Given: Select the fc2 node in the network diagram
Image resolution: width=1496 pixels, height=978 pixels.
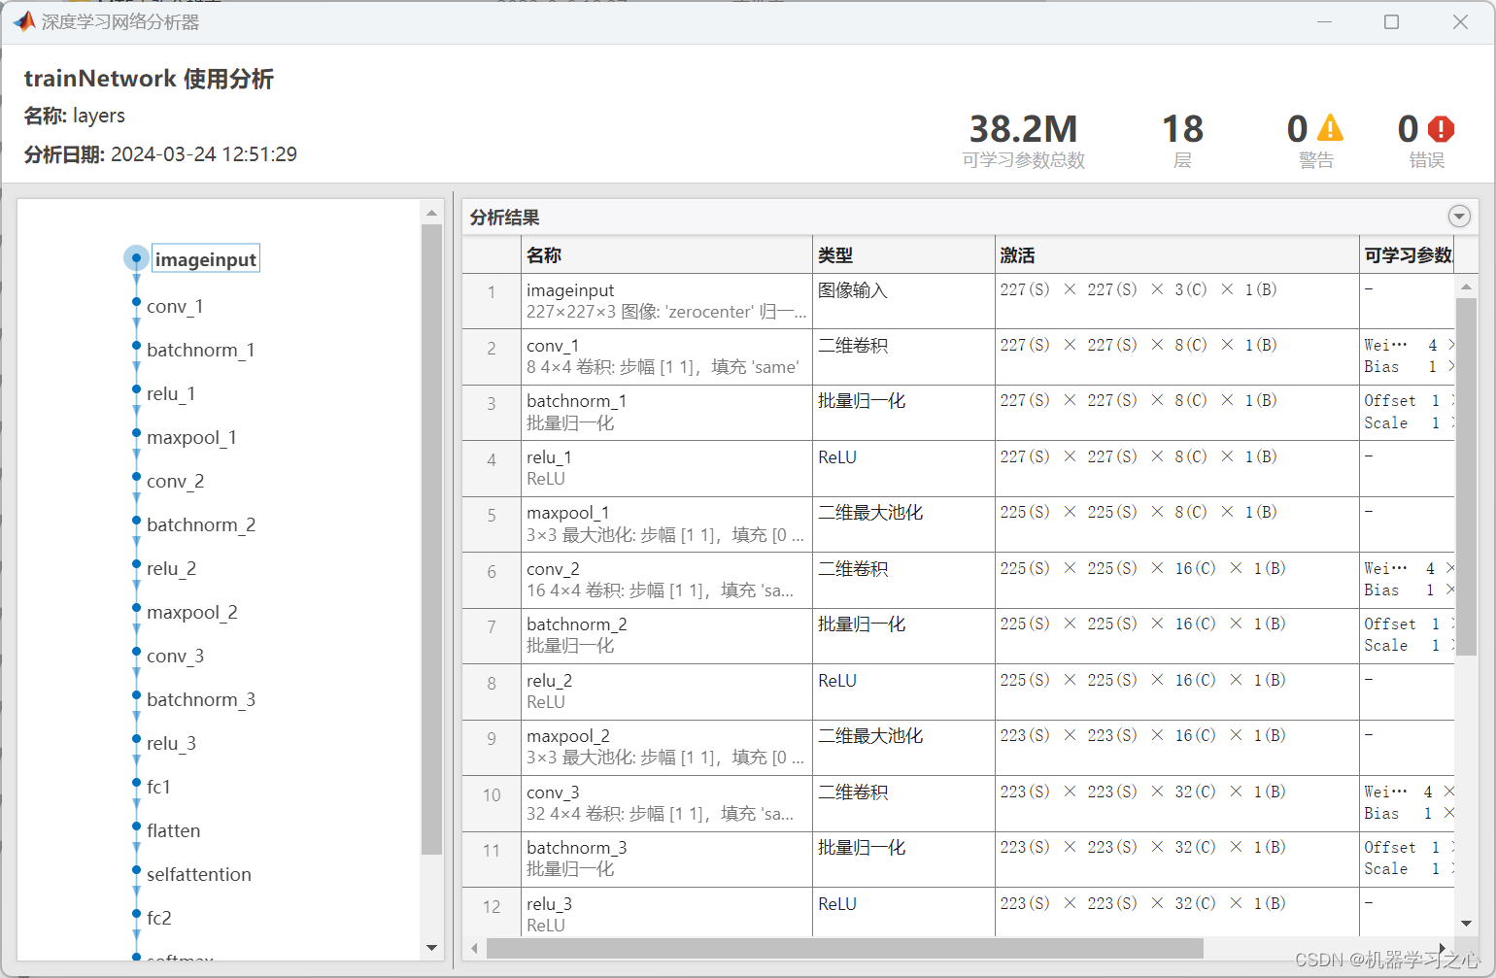Looking at the screenshot, I should [x=157, y=918].
